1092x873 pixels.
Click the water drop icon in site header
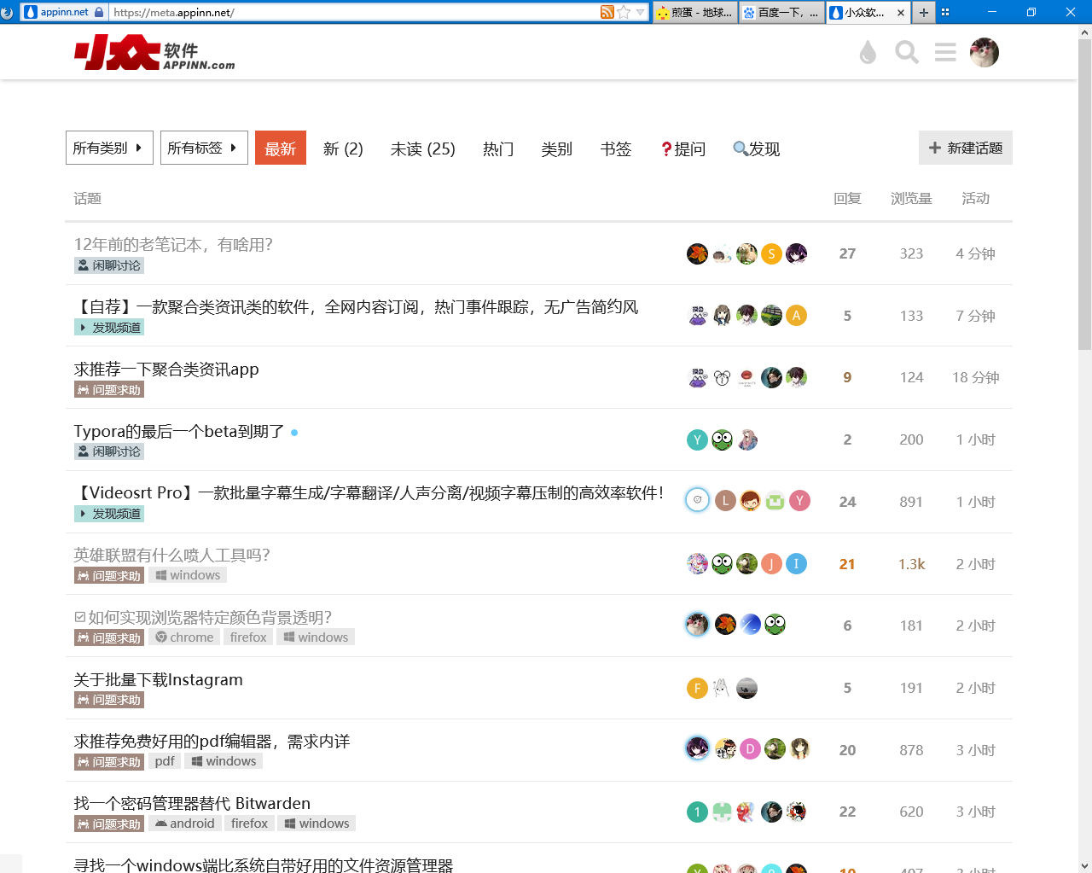[868, 53]
